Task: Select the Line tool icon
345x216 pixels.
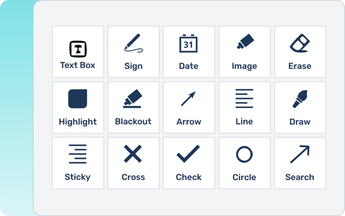Action: coord(244,98)
